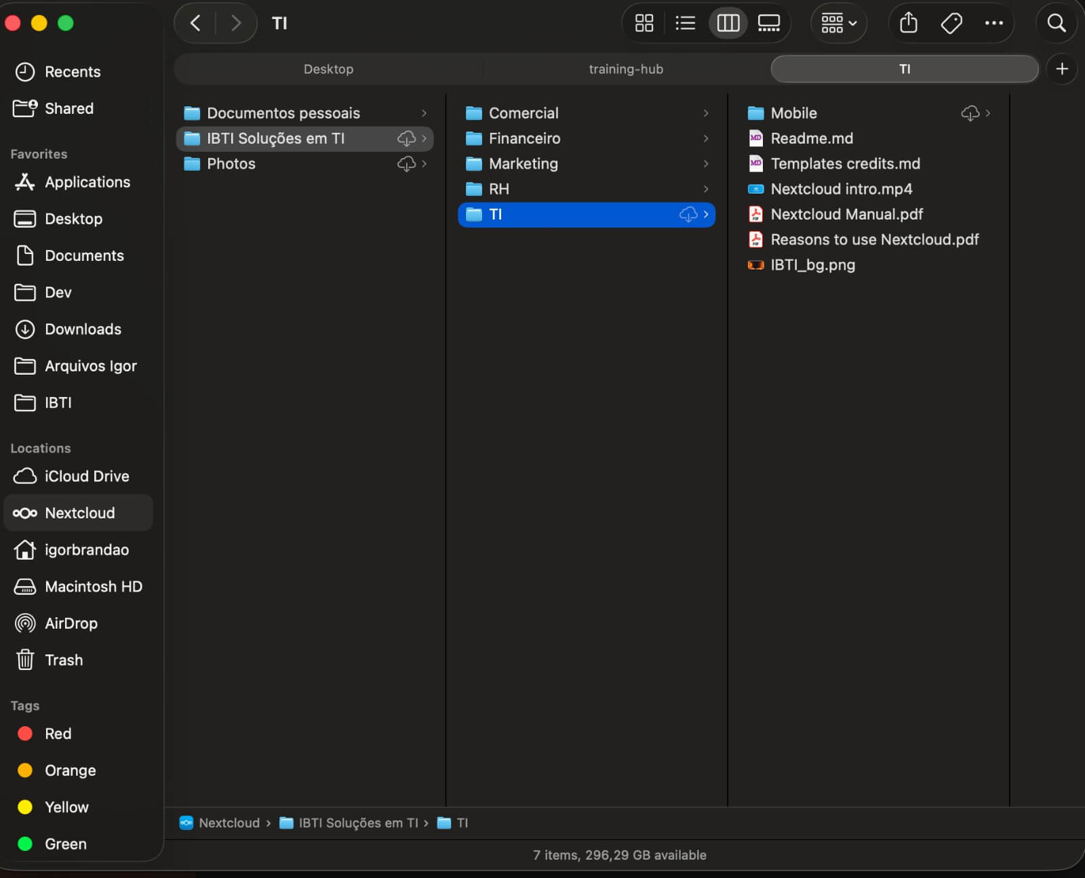Screen dimensions: 1085x878
Task: Open Macintosh HD in sidebar
Action: (x=78, y=587)
